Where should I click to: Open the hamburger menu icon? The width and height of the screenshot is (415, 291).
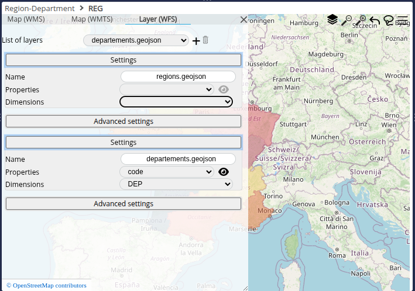tap(402, 20)
